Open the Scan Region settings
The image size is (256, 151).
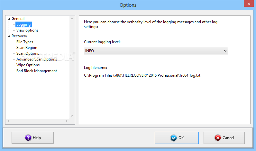[27, 48]
